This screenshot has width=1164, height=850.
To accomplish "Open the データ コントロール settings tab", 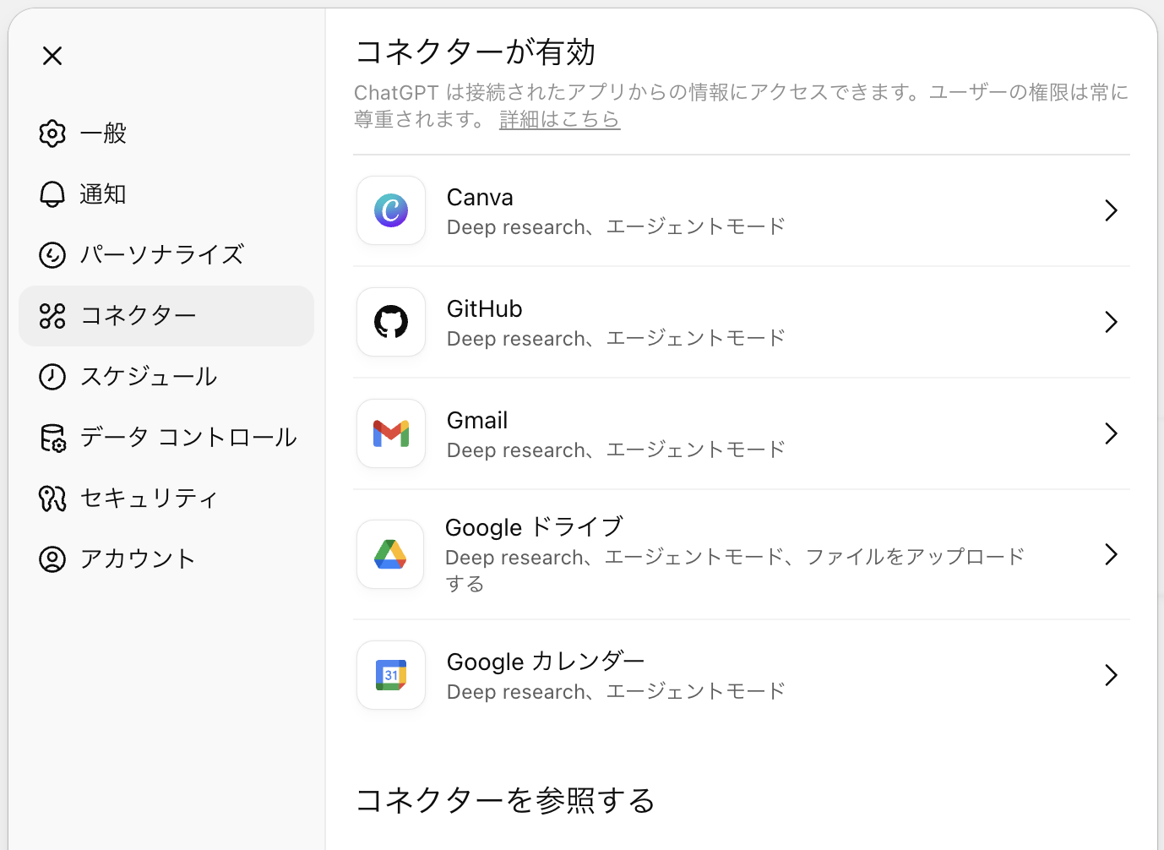I will (x=188, y=438).
